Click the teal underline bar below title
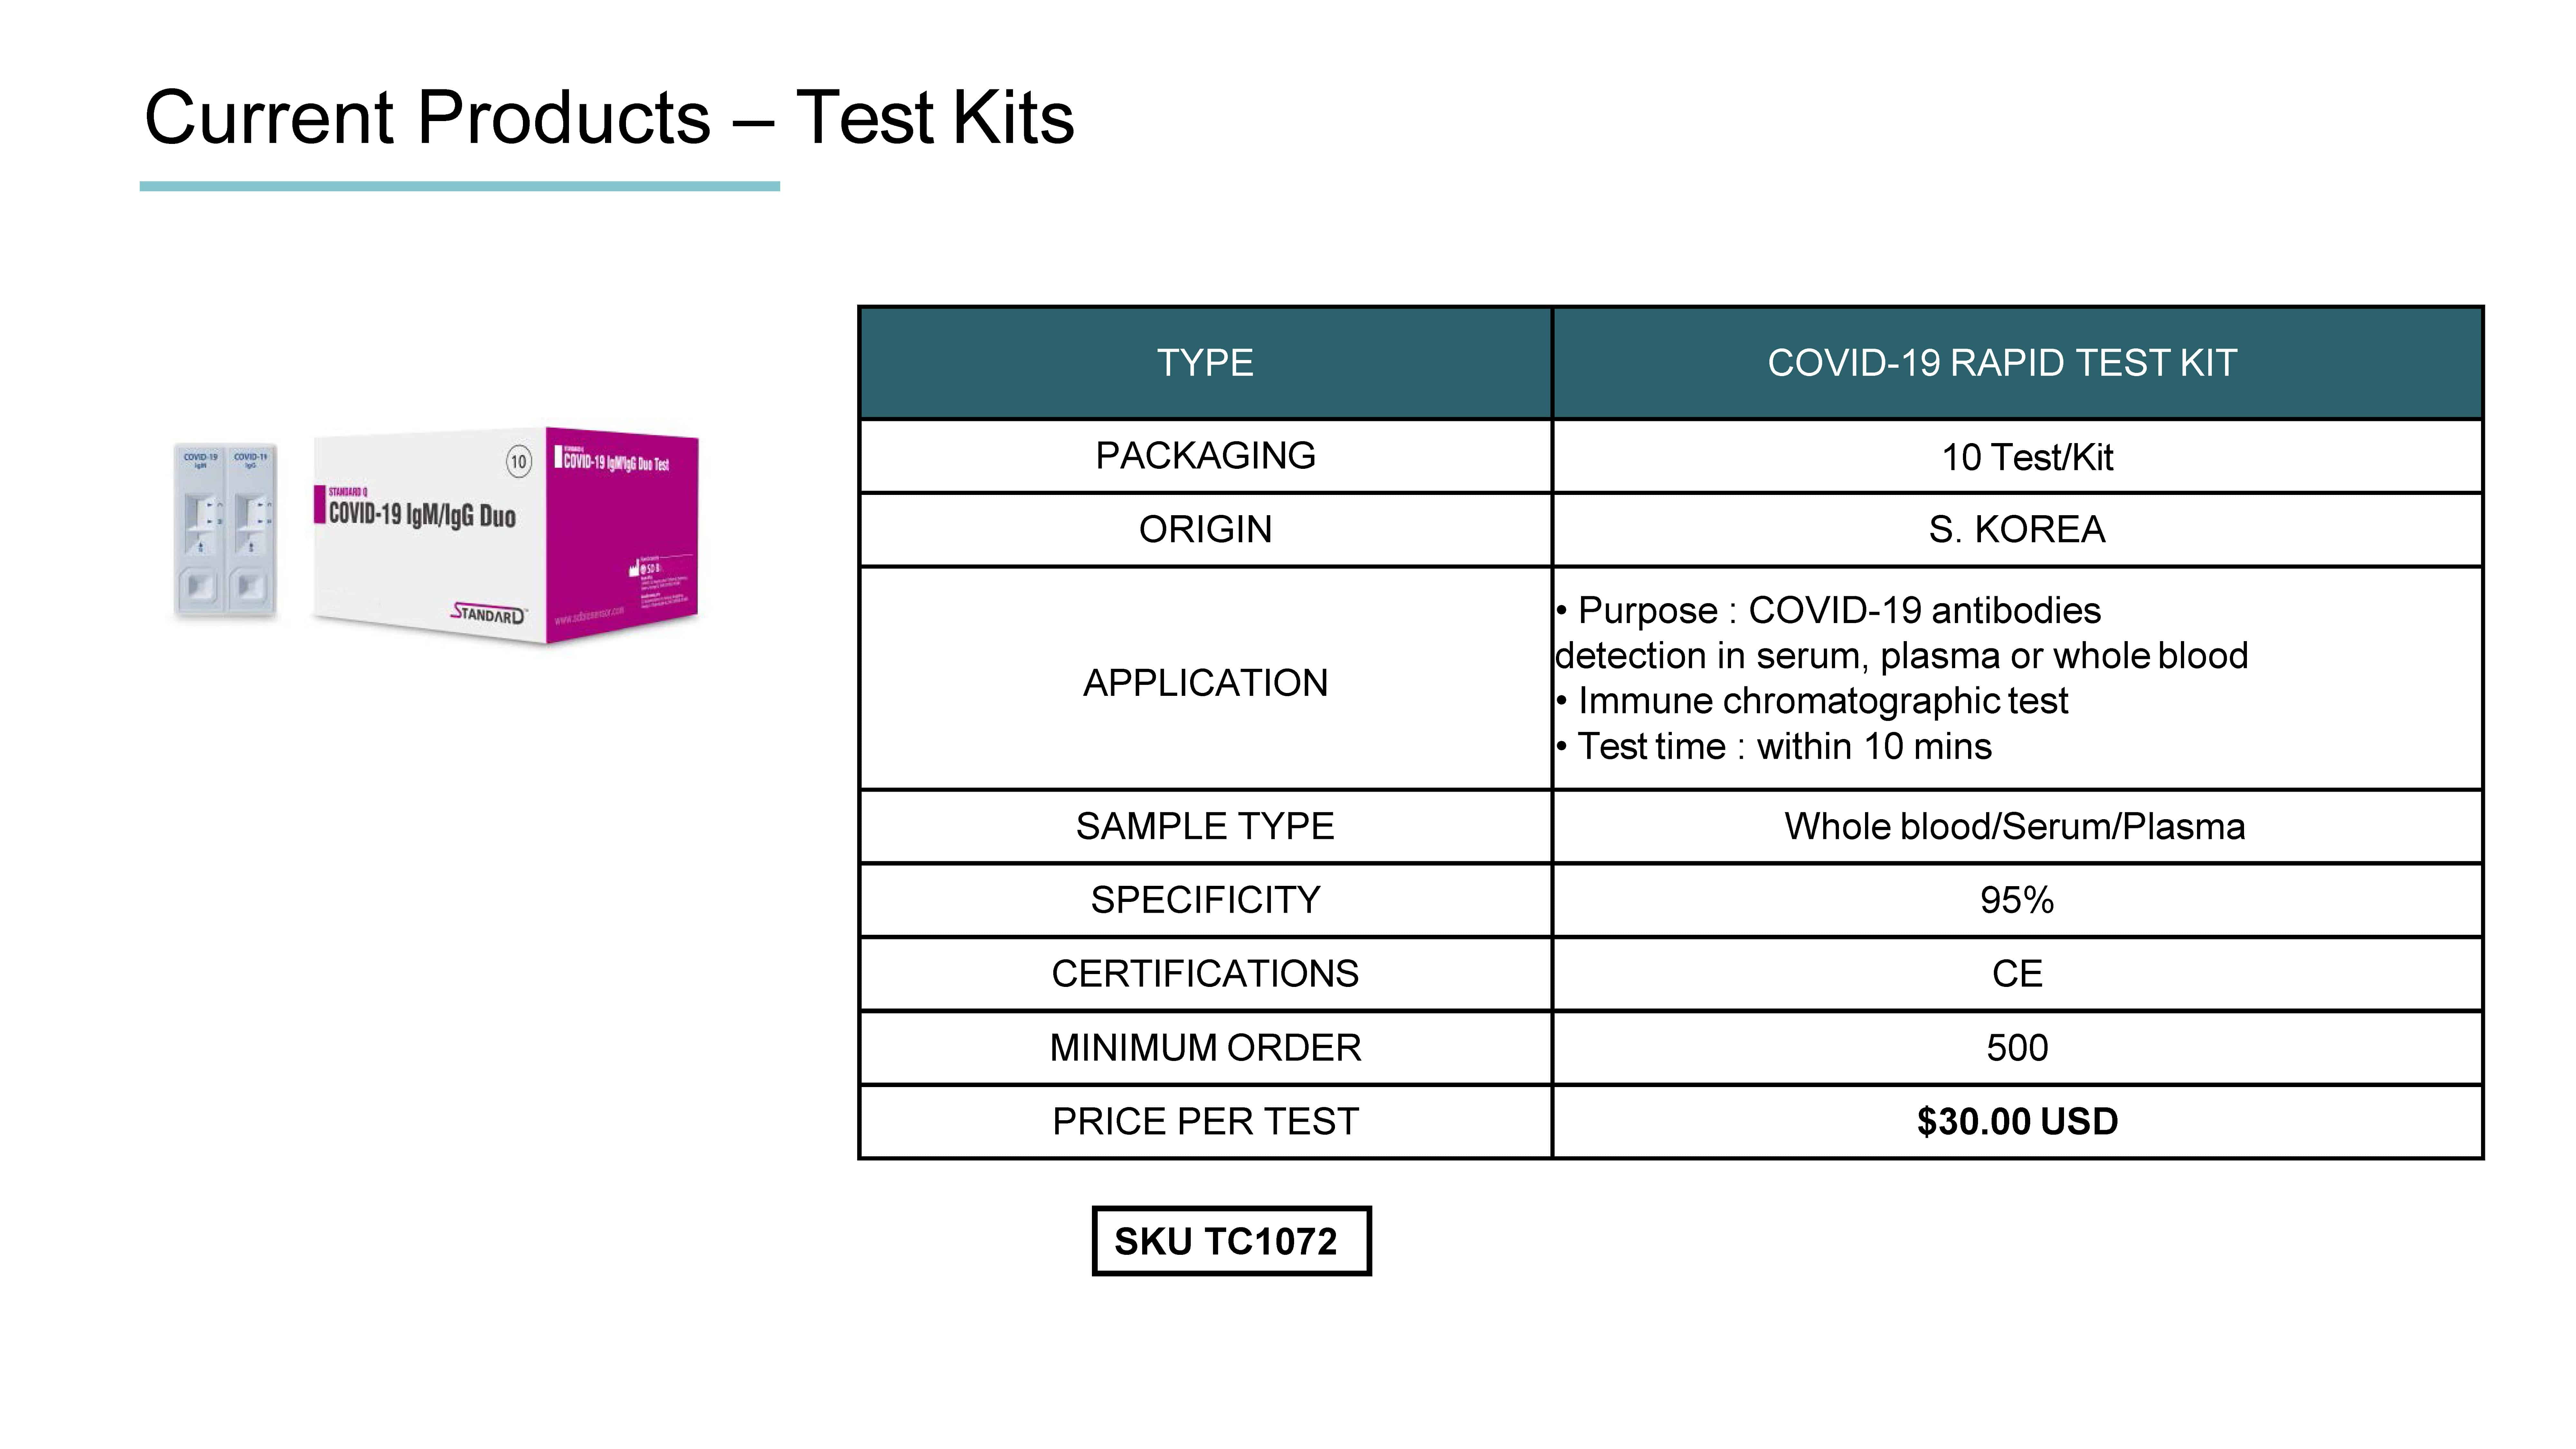2576x1449 pixels. 459,186
